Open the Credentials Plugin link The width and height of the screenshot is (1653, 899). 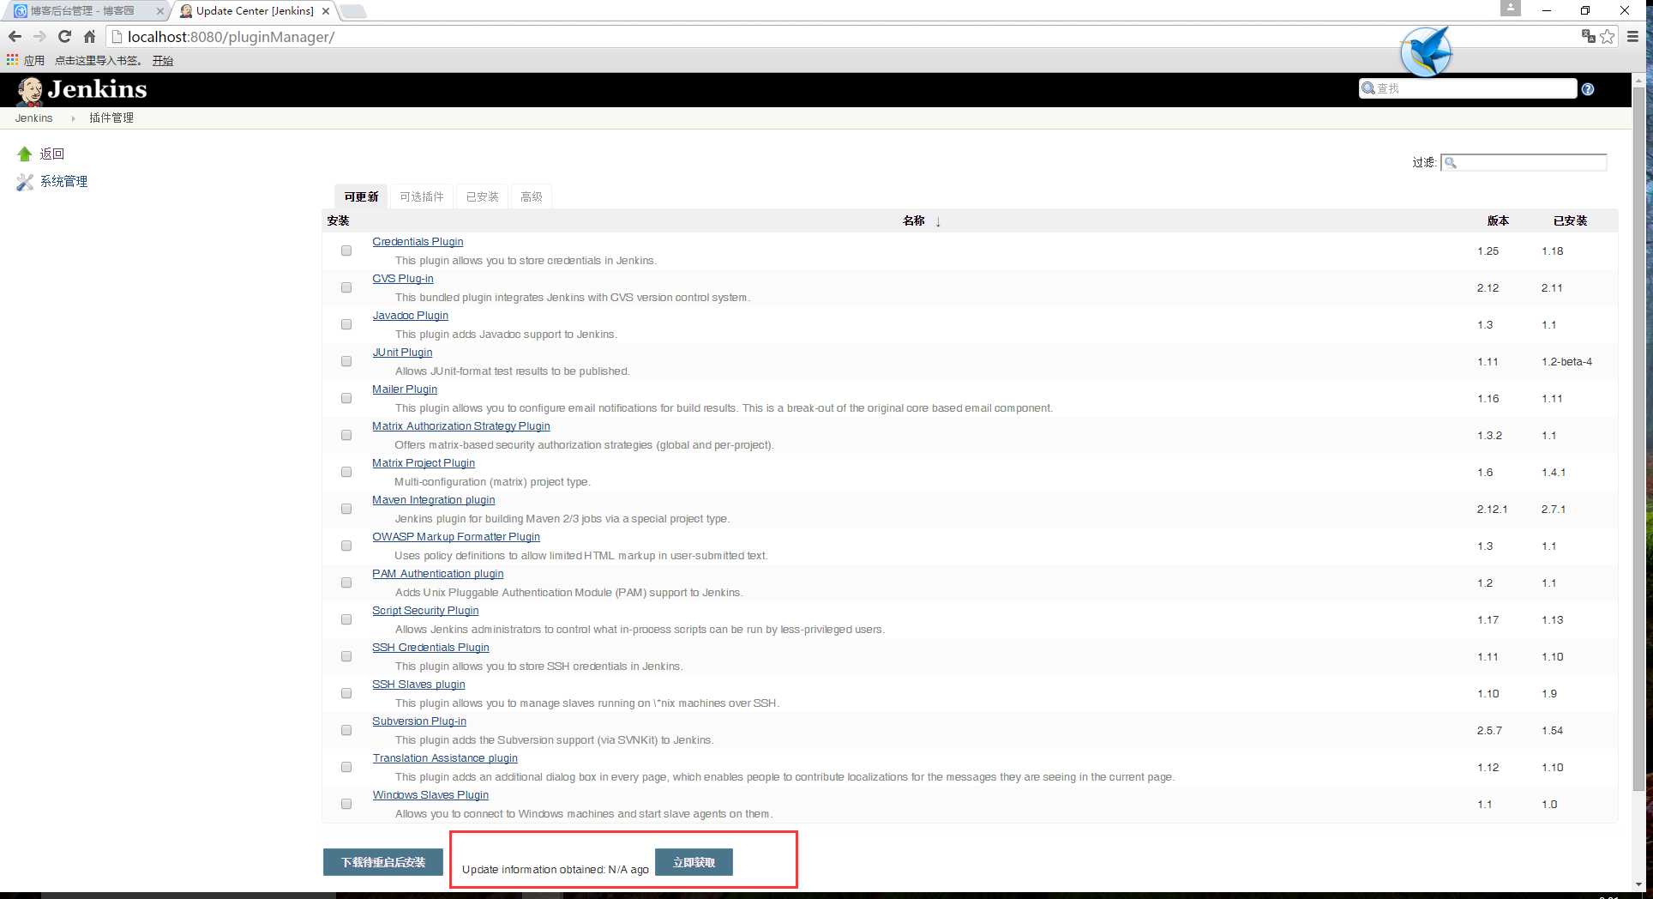point(418,242)
